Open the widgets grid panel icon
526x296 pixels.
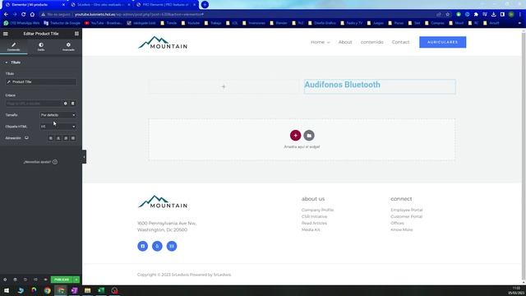coord(76,34)
